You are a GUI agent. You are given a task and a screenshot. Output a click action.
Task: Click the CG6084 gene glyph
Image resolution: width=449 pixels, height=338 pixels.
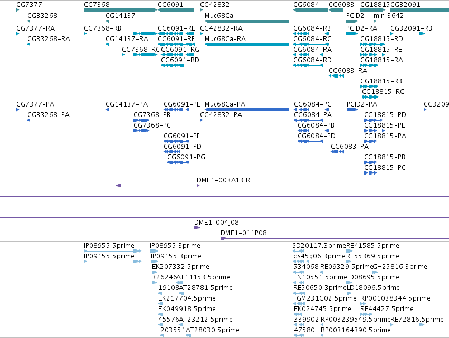(x=311, y=10)
